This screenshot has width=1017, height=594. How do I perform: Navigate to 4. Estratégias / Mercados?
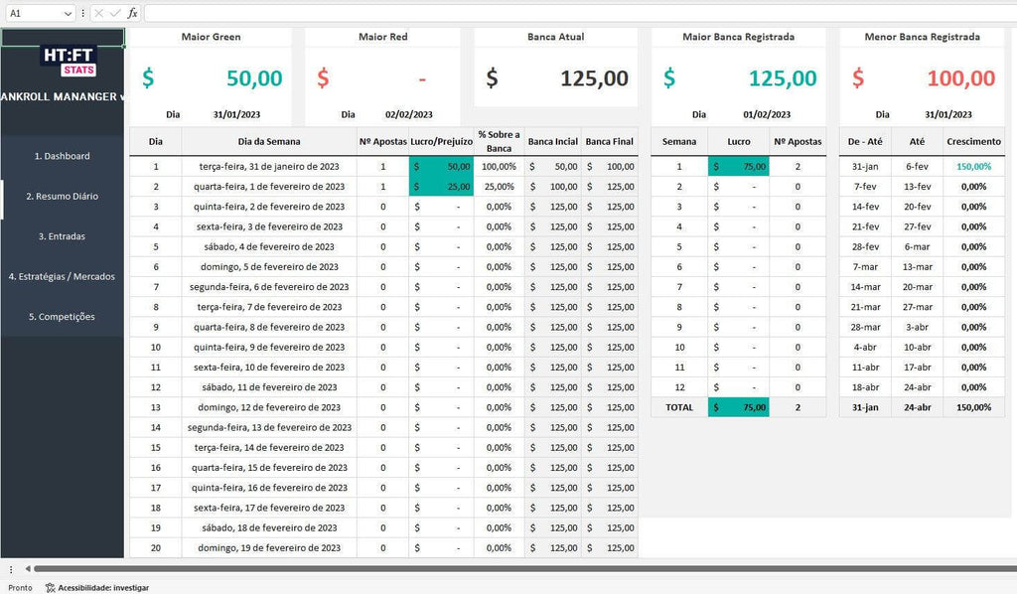tap(62, 276)
